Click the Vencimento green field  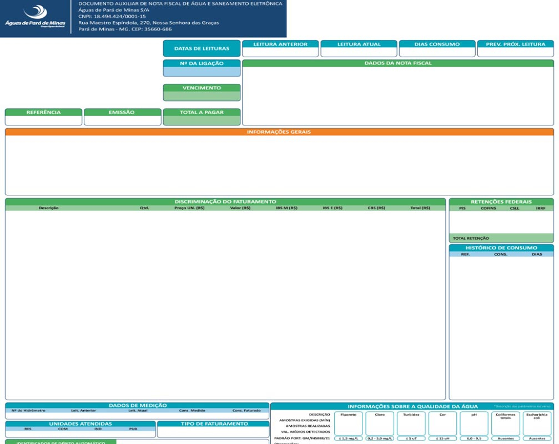click(202, 96)
